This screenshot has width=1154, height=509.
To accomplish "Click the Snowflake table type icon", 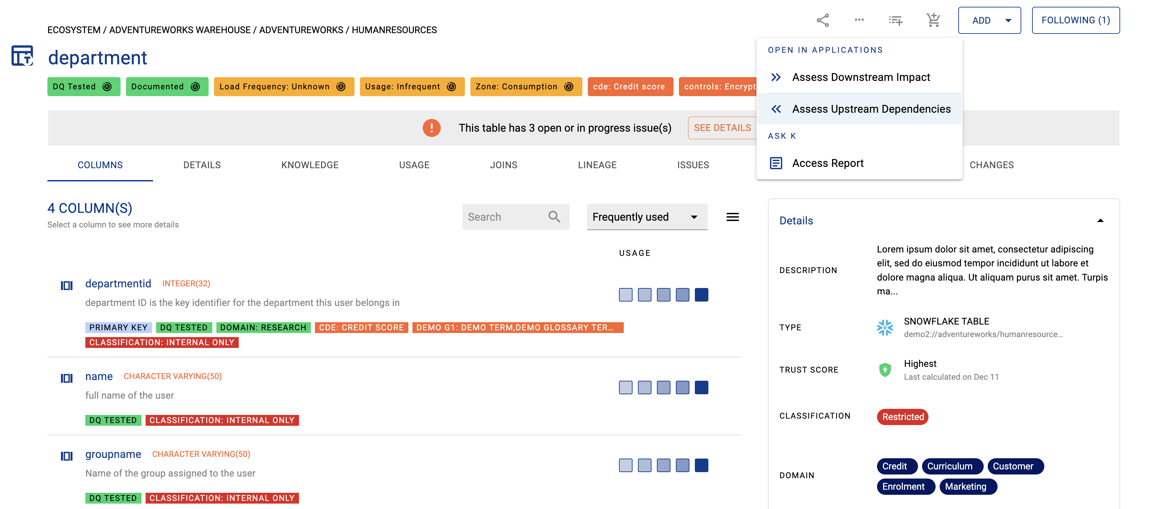I will 885,328.
